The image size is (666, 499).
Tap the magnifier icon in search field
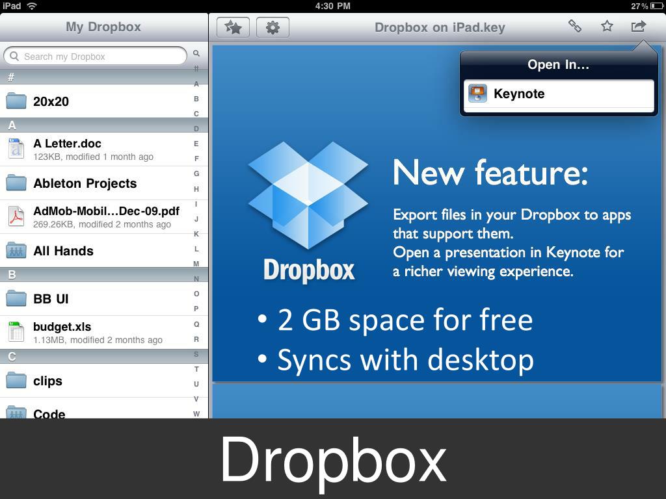[x=14, y=56]
